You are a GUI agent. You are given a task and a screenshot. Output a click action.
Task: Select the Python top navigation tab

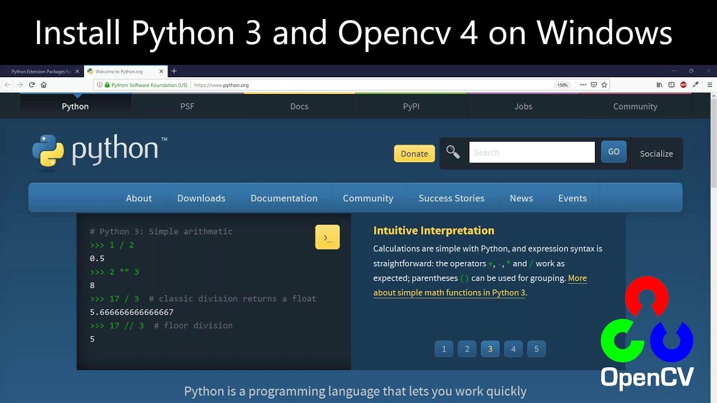click(75, 106)
